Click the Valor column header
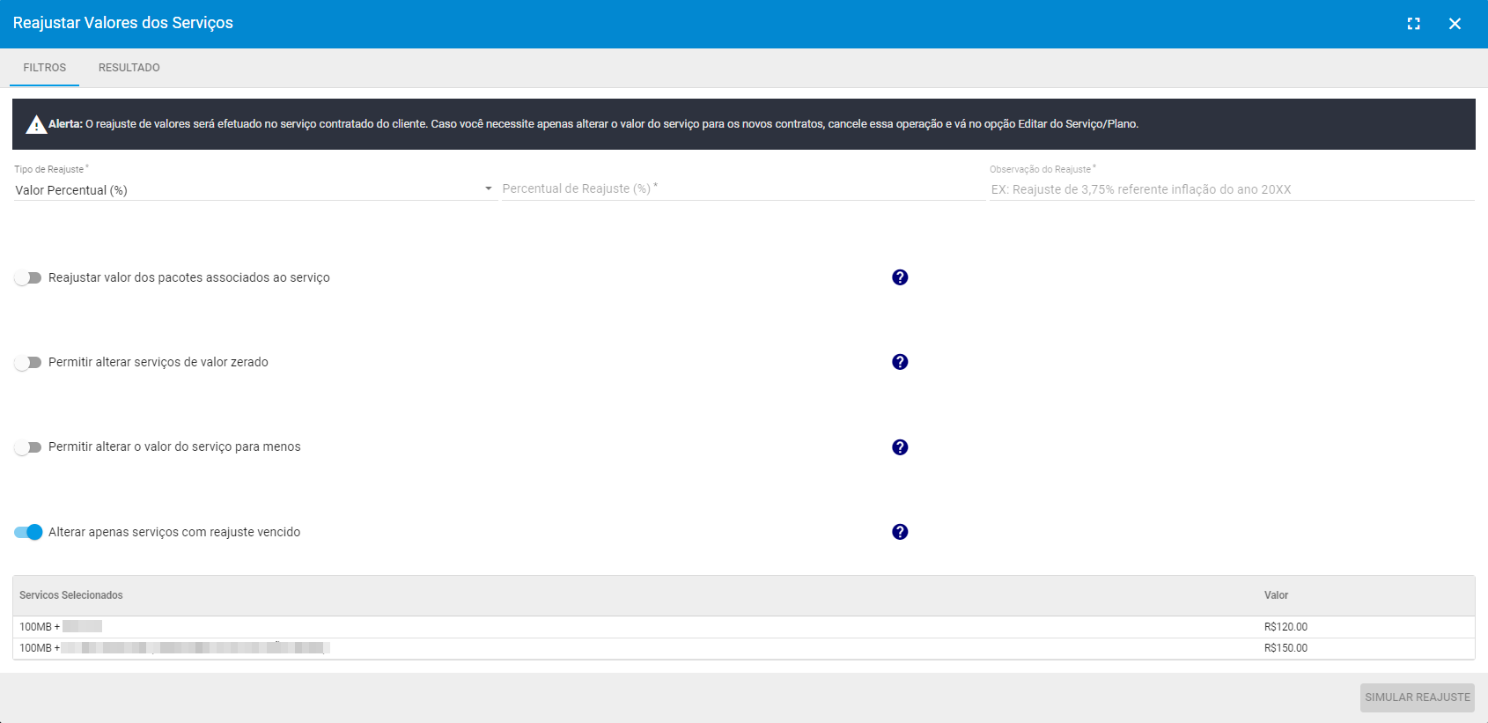This screenshot has height=723, width=1488. (x=1276, y=595)
